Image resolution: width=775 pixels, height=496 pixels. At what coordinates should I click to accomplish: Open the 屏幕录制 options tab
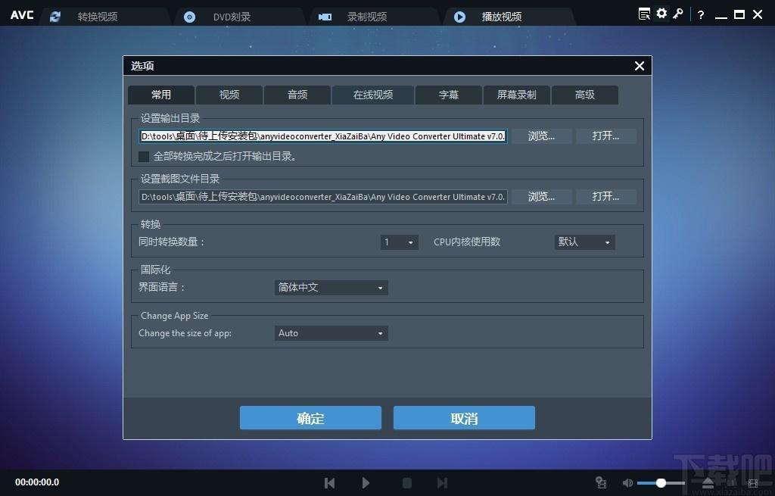click(x=516, y=95)
